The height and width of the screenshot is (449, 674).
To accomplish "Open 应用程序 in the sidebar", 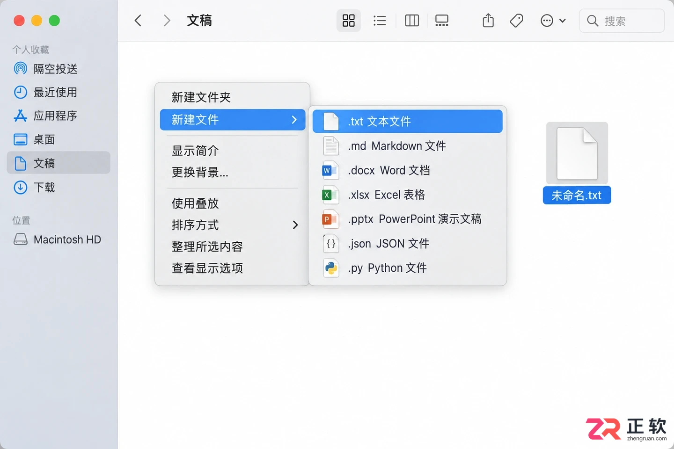I will pyautogui.click(x=59, y=116).
